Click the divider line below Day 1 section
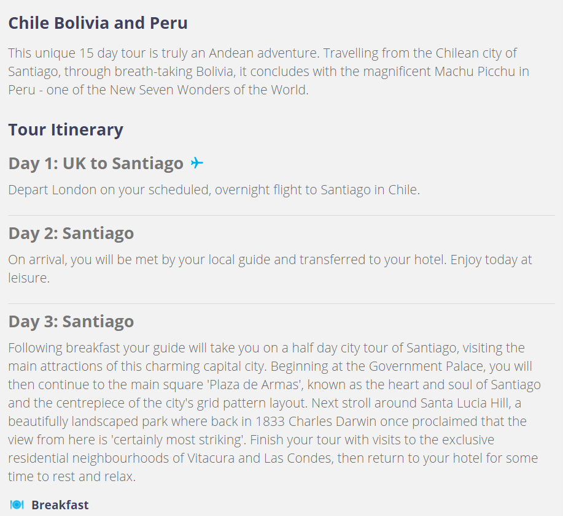Image resolution: width=563 pixels, height=516 pixels. [281, 215]
